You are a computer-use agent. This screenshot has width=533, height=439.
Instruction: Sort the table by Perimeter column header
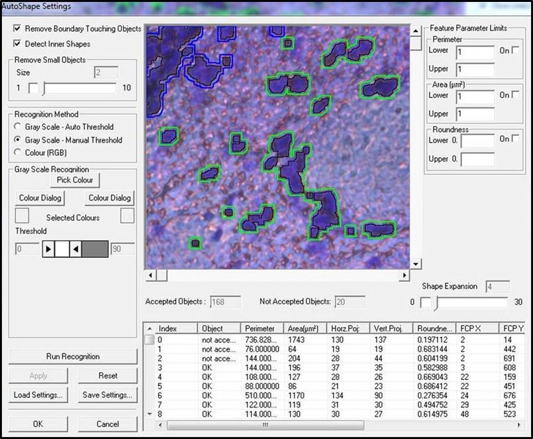pos(260,328)
